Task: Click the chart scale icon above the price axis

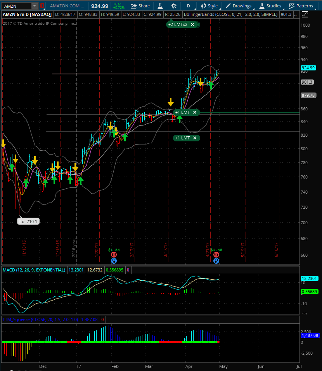Action: coord(305,15)
